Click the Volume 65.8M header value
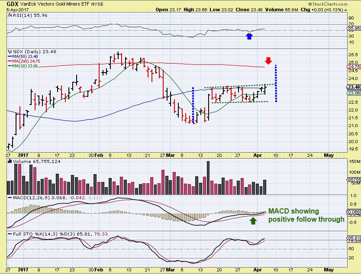This screenshot has height=274, width=361. pos(281,10)
